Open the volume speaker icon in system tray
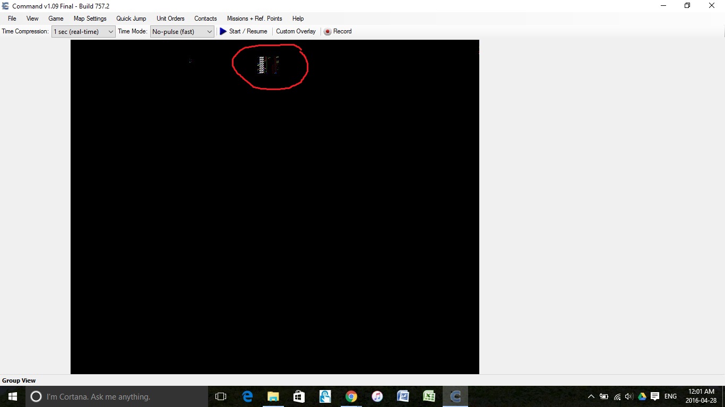 629,396
